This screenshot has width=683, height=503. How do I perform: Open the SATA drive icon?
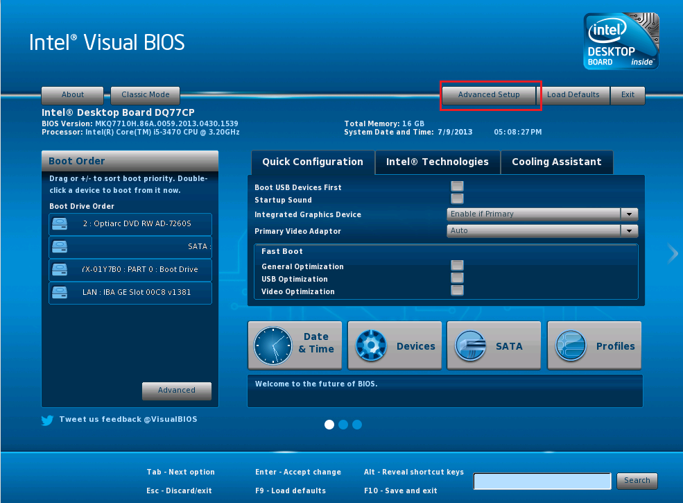[470, 346]
